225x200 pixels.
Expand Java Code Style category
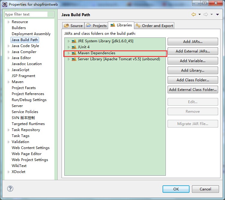(x=8, y=46)
